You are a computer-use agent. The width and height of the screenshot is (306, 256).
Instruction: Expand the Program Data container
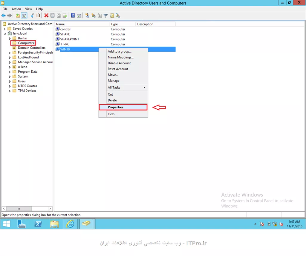10,72
